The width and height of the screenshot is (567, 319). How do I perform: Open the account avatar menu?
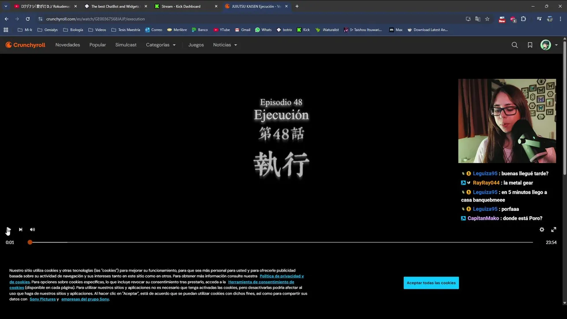click(549, 45)
